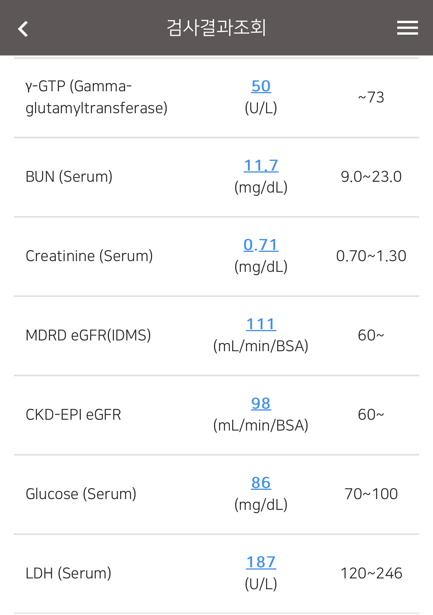The width and height of the screenshot is (433, 615).
Task: Select the BUN (Serum) test name
Action: (x=69, y=177)
